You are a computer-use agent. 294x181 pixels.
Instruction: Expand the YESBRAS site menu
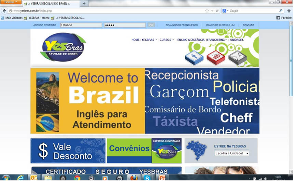(x=149, y=40)
